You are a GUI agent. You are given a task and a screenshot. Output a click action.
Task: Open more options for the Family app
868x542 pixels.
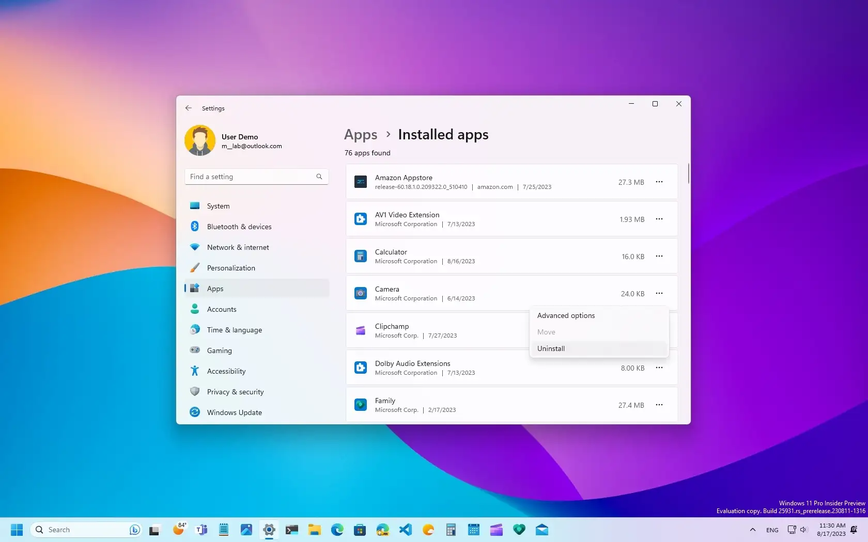pos(659,405)
